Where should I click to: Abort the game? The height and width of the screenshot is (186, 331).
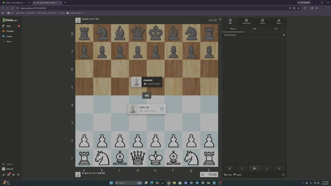tap(237, 175)
